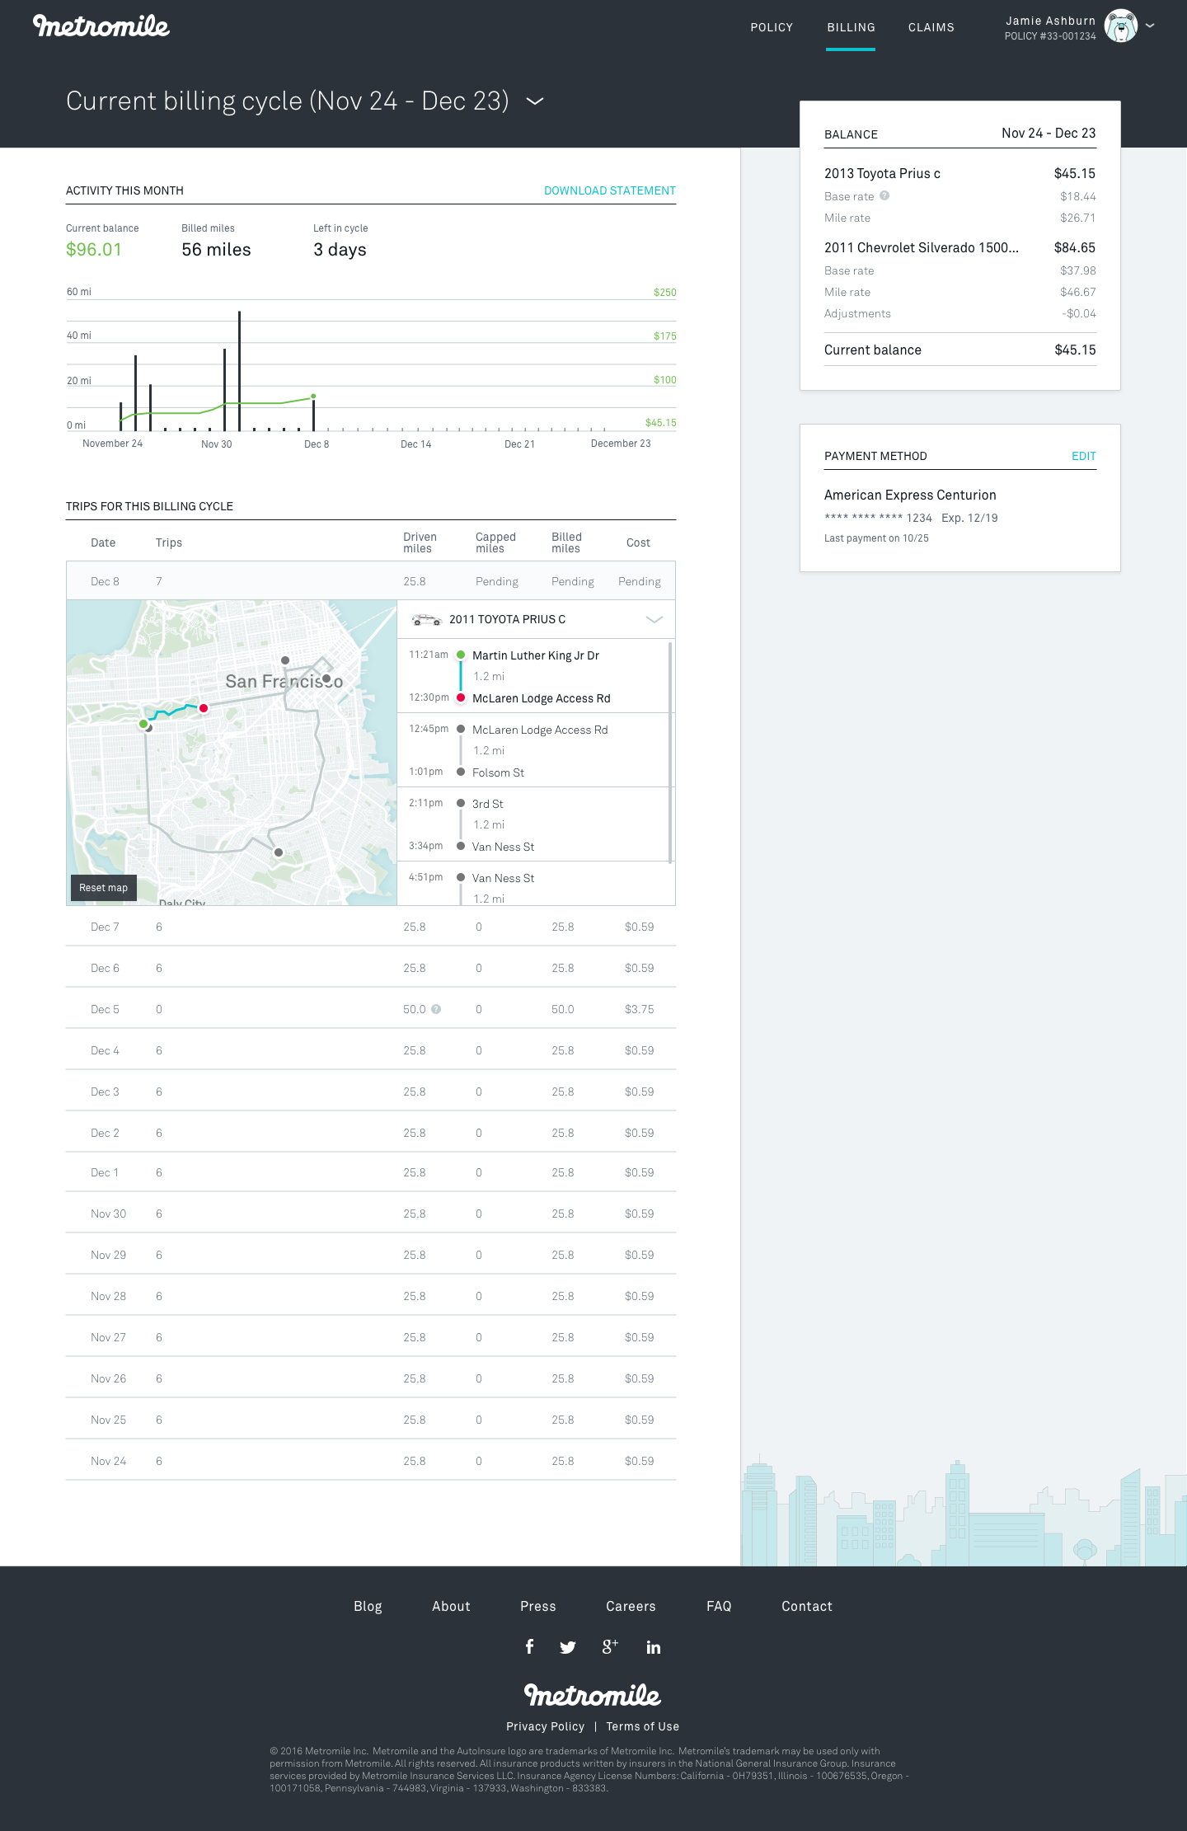Open the Blog footer link
Image resolution: width=1187 pixels, height=1831 pixels.
pos(368,1606)
